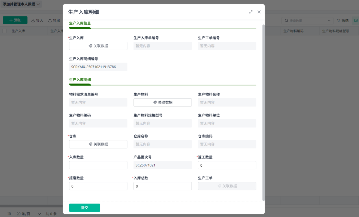Screen dimensions: 359x217
Task: Select the 生产入库明细 section tab
Action: [x=80, y=80]
